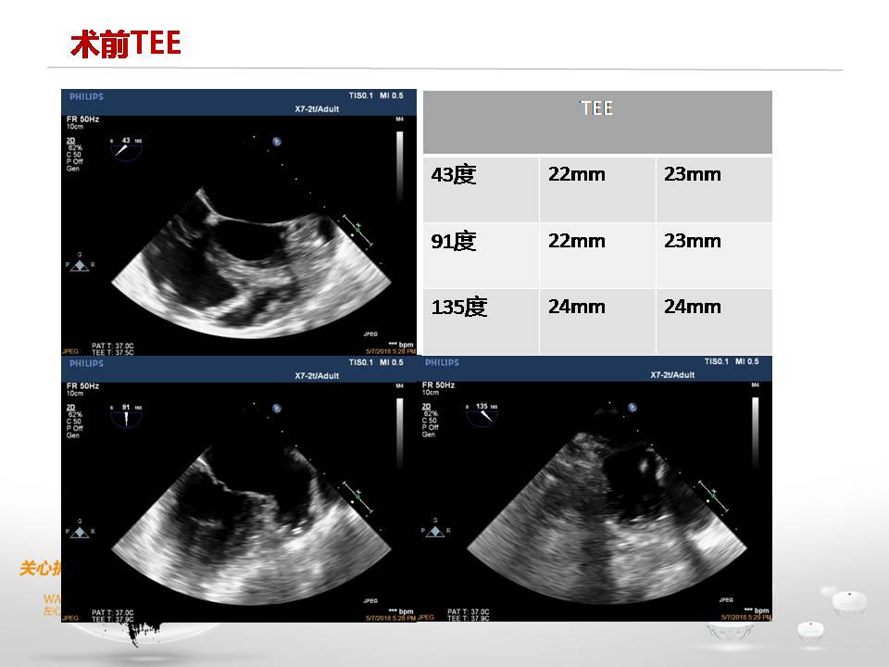The width and height of the screenshot is (889, 667).
Task: Open the 135-degree ultrasound image
Action: 595,488
